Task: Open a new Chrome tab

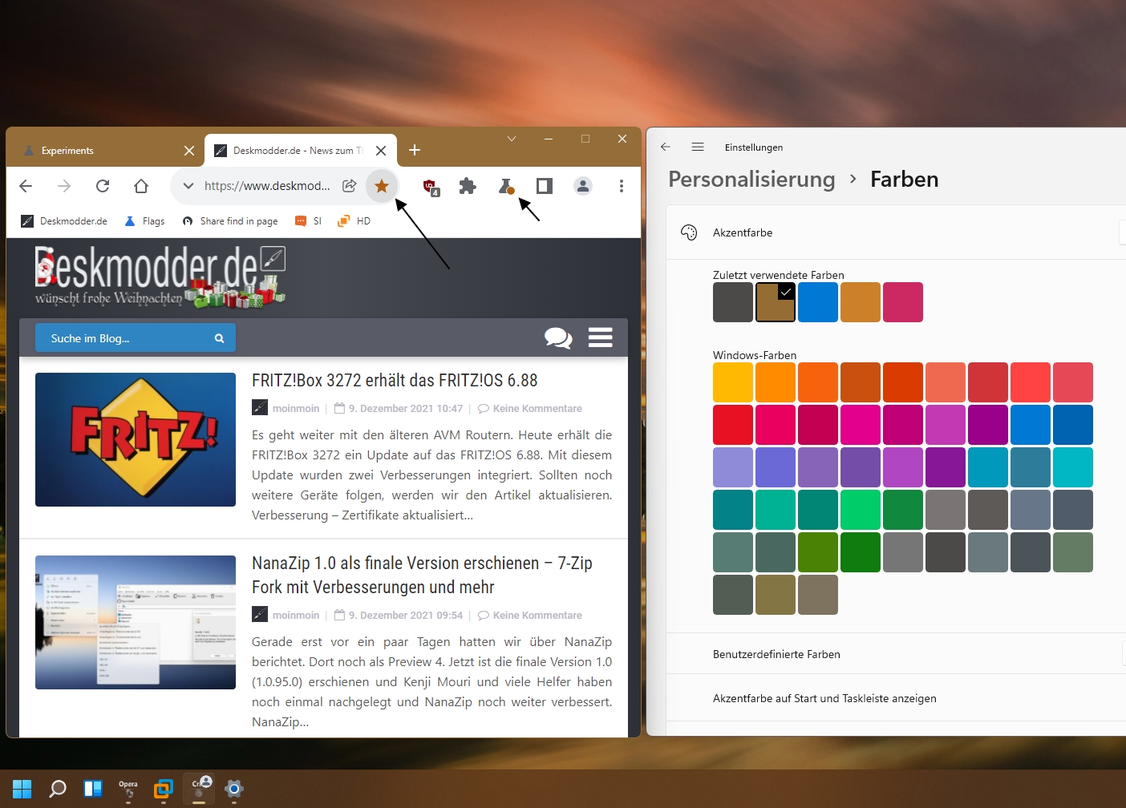Action: pyautogui.click(x=415, y=150)
